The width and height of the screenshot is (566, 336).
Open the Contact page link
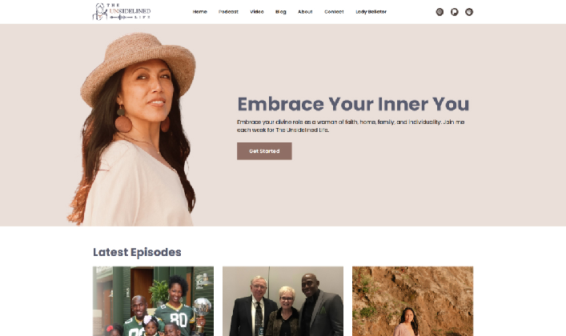pos(334,12)
